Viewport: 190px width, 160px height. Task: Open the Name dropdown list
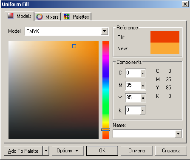coord(179,134)
